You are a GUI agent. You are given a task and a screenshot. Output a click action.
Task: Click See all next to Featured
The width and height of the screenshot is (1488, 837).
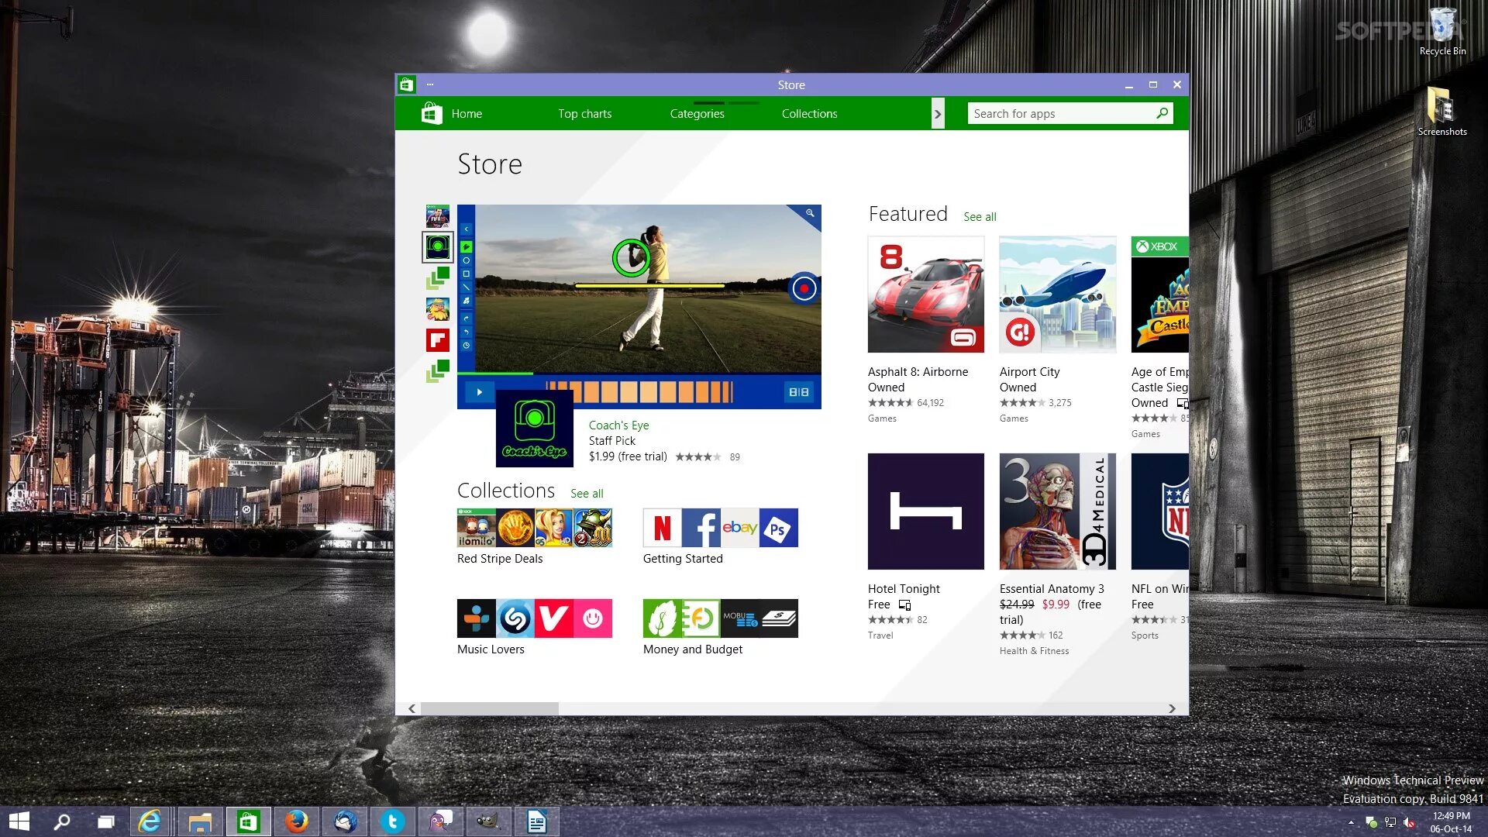click(980, 217)
